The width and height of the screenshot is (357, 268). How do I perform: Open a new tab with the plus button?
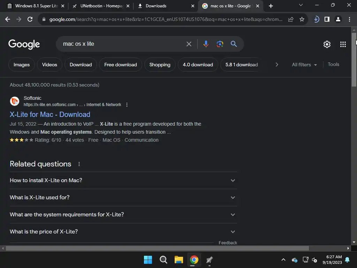click(x=271, y=6)
